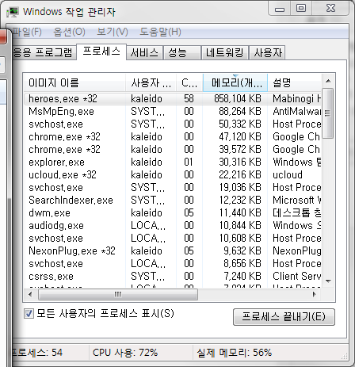Image resolution: width=355 pixels, height=367 pixels.
Task: Select the heroes.exe *32 process
Action: pyautogui.click(x=173, y=99)
